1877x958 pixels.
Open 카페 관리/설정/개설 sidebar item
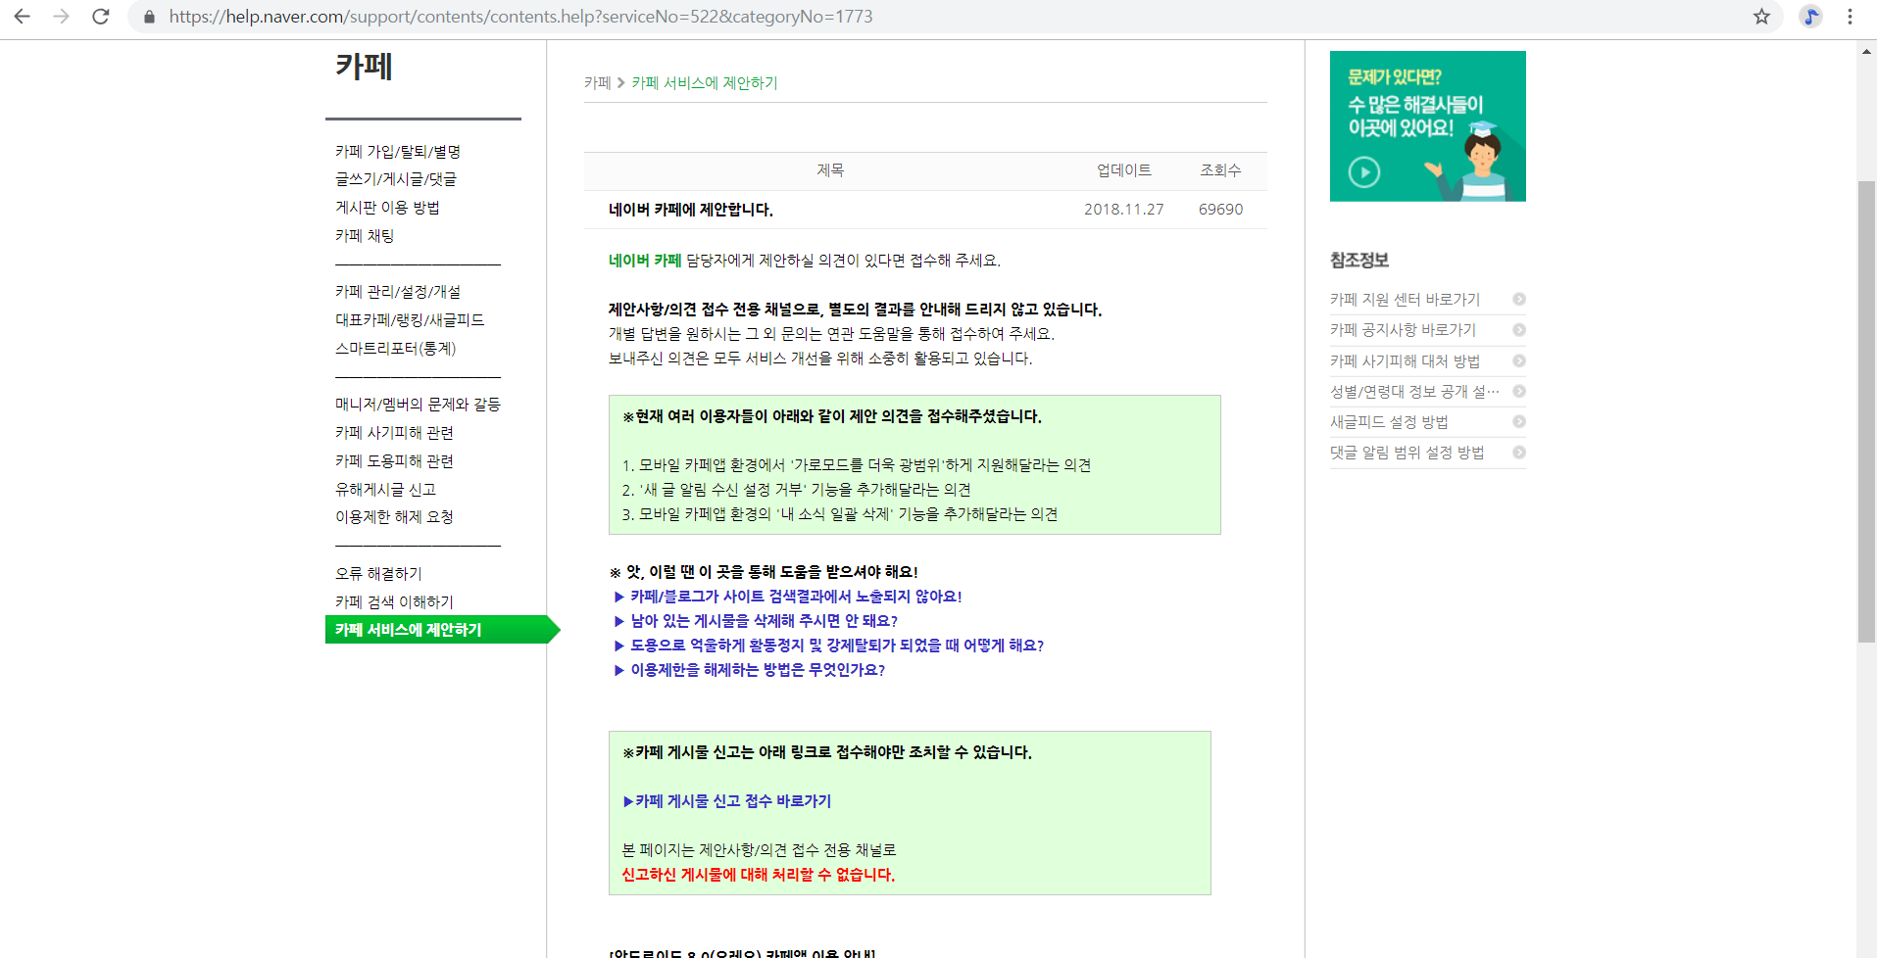pos(397,292)
